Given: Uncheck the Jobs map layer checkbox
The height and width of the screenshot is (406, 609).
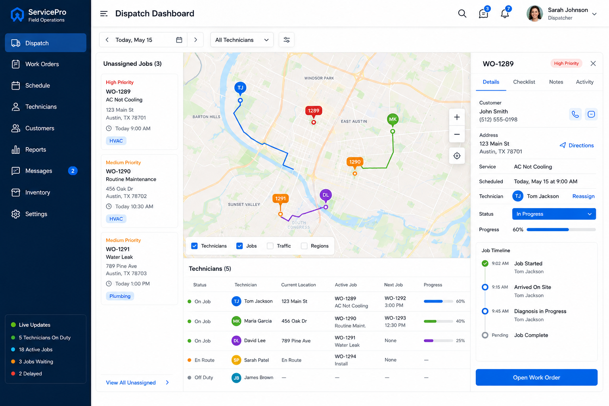Looking at the screenshot, I should 239,246.
